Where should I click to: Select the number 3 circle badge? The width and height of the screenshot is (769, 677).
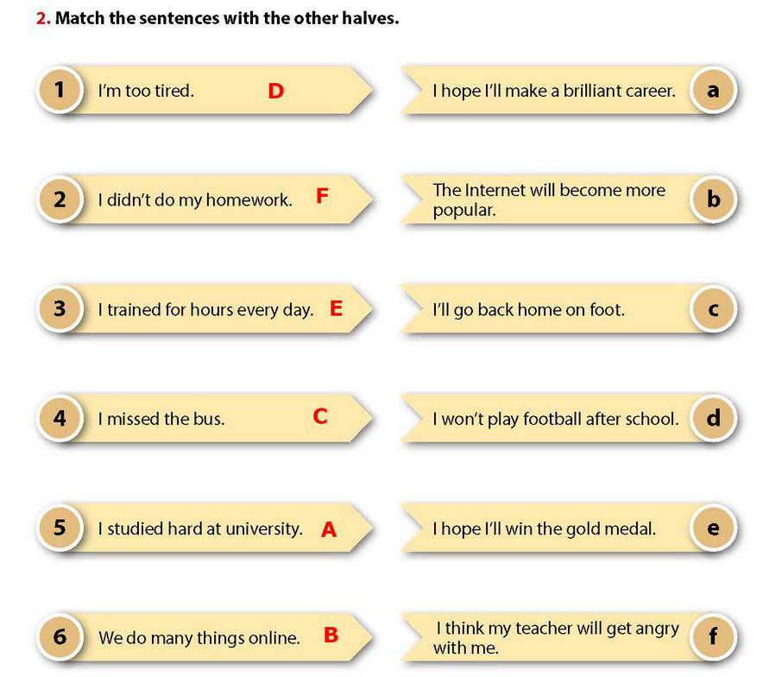point(60,309)
